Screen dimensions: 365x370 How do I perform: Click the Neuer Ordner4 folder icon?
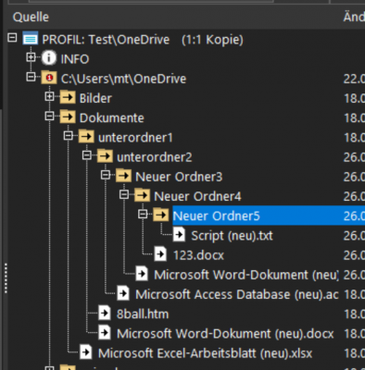click(143, 195)
